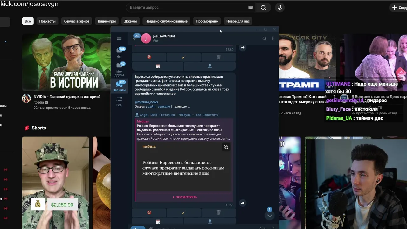Viewport: 407px width, 229px height.
Task: Open JesusAVGNBot pink avatar profile
Action: (146, 38)
